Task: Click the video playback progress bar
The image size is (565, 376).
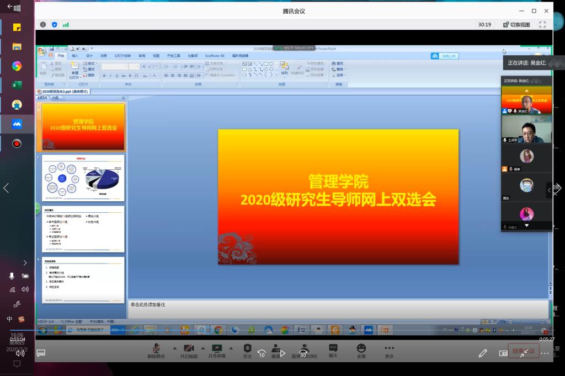Action: click(x=276, y=330)
